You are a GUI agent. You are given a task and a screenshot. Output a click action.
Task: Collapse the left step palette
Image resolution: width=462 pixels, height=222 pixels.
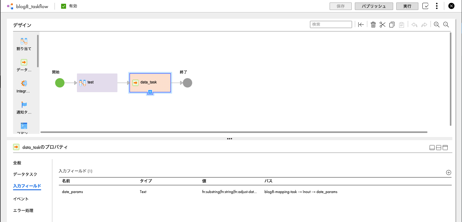(361, 24)
